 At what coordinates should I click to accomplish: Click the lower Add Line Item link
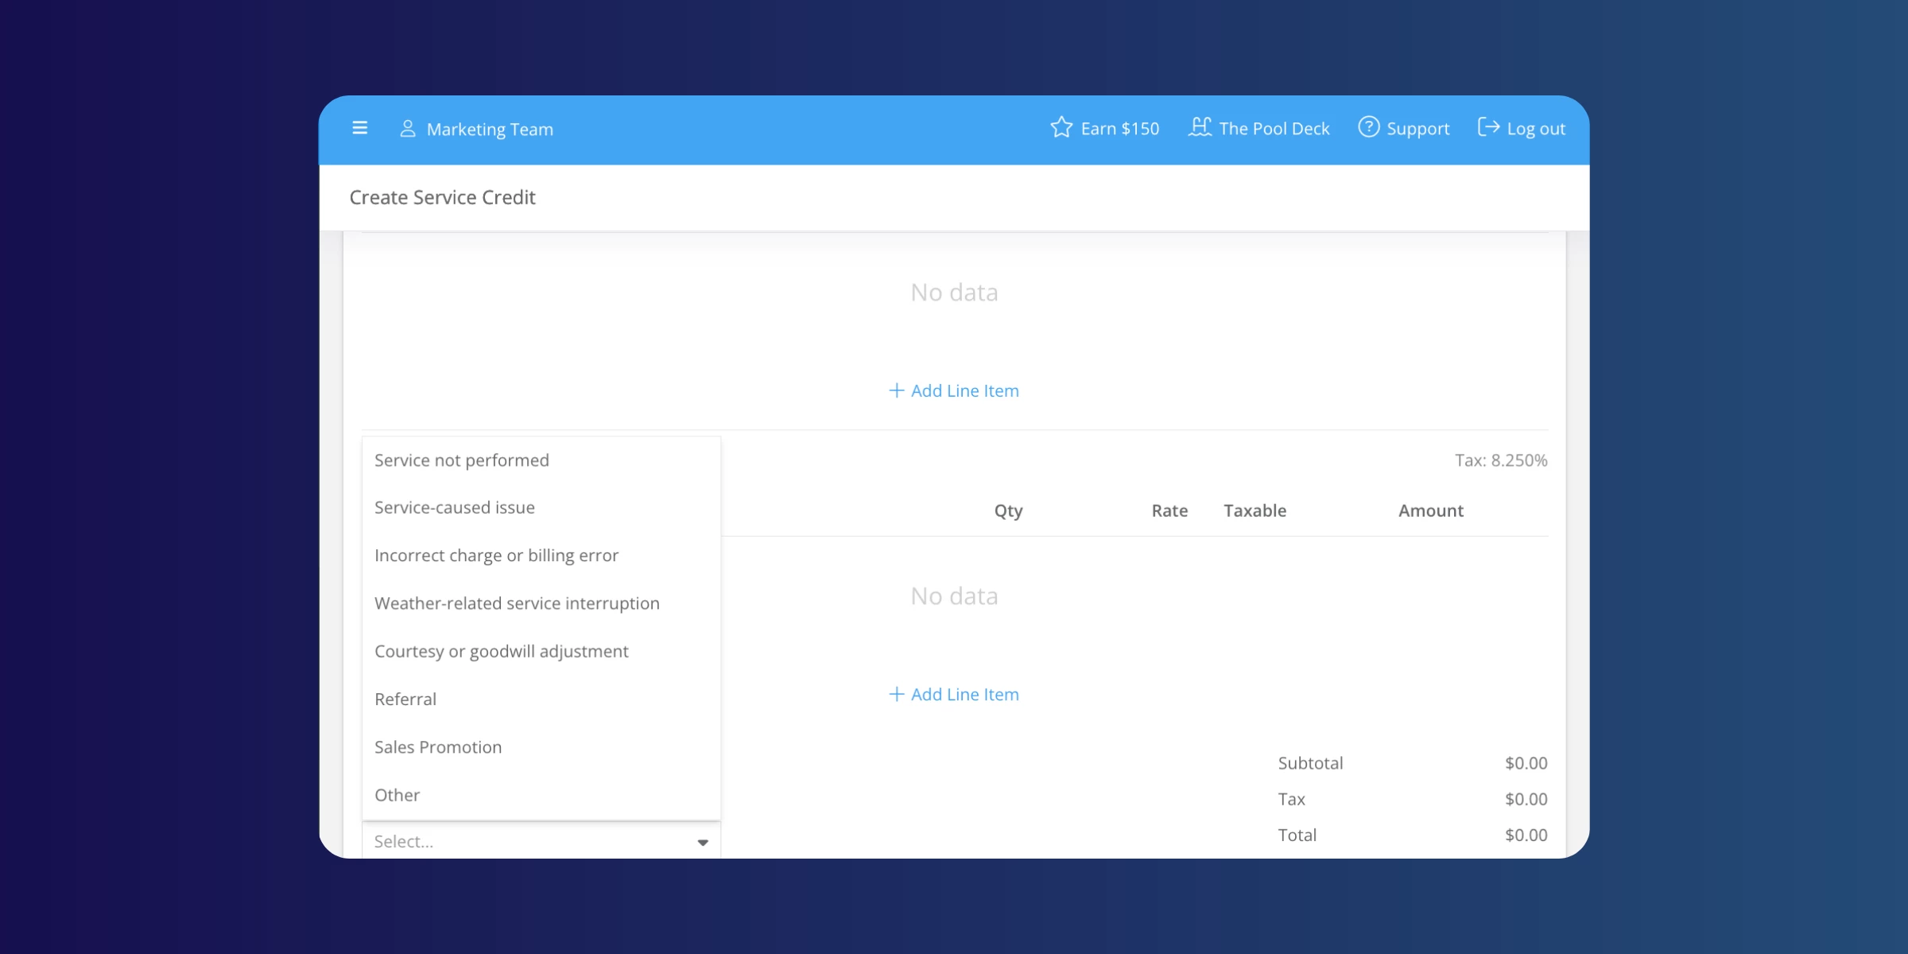pos(964,694)
